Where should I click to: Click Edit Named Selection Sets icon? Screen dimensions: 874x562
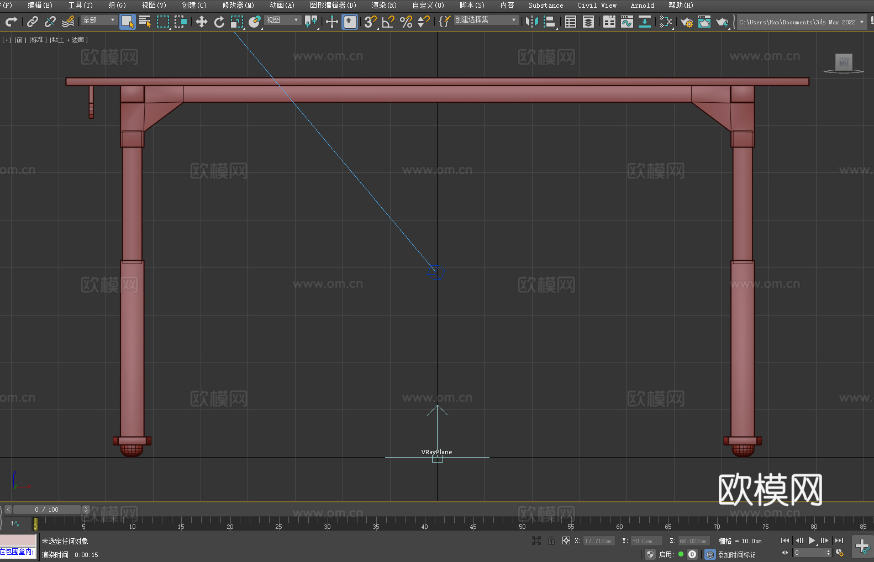click(x=445, y=22)
